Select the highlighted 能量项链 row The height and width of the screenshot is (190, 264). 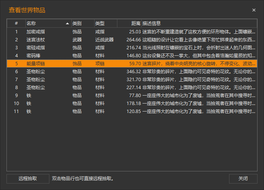132,64
